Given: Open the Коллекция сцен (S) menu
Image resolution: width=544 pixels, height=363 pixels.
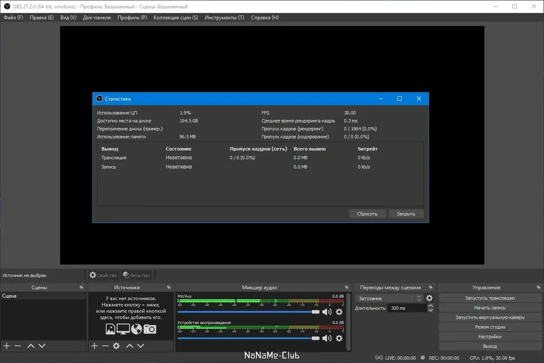Looking at the screenshot, I should click(176, 17).
